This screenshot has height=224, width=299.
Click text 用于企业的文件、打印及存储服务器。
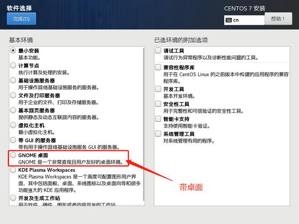(59, 102)
